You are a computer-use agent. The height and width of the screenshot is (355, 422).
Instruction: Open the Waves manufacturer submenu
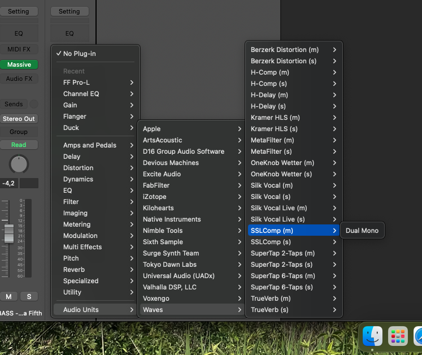point(192,310)
